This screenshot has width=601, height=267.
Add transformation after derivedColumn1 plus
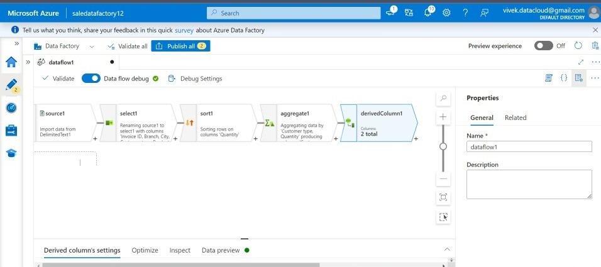click(x=416, y=139)
